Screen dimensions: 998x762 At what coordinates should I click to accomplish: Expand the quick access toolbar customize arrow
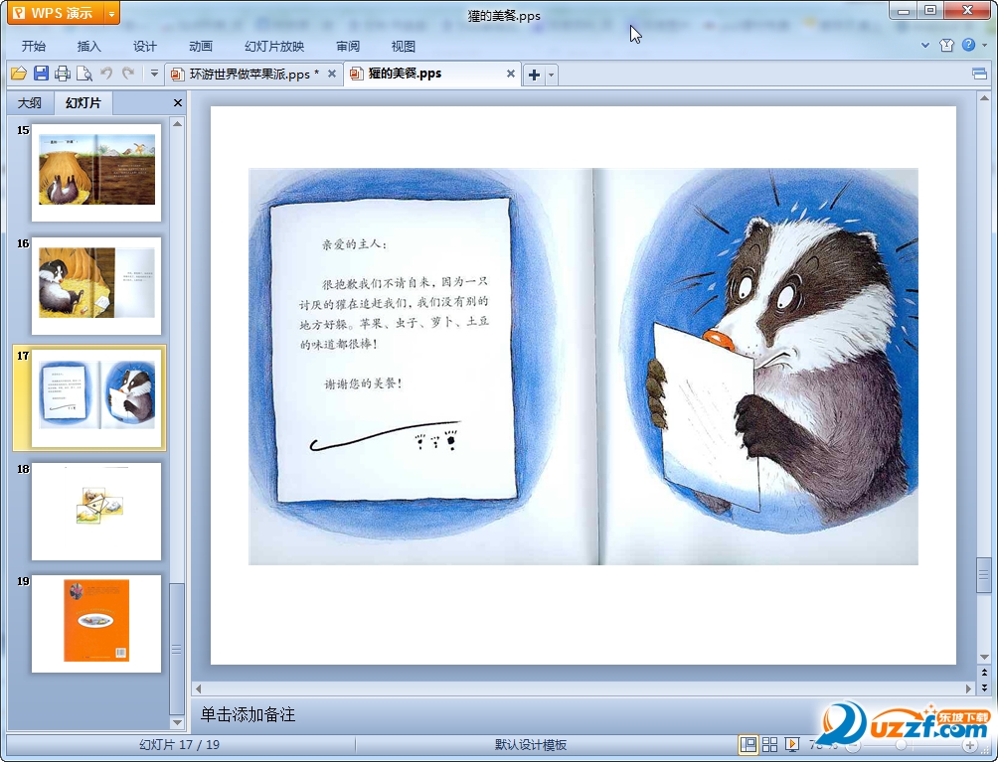(x=154, y=74)
